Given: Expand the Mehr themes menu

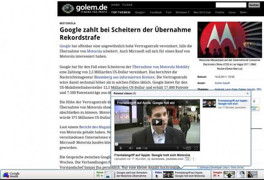Looking at the screenshot, I should [243, 12].
